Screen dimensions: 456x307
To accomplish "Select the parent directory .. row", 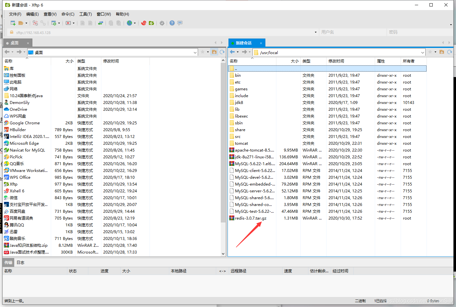I will coord(327,69).
